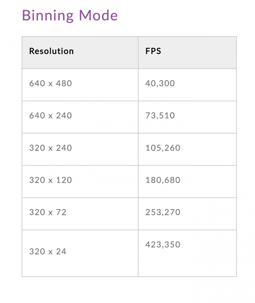Screen dimensions: 255x303
Task: Pick the 253,270 FPS value
Action: click(163, 213)
